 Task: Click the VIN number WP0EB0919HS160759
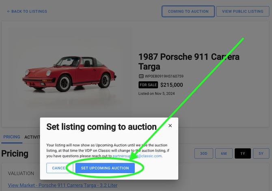[x=164, y=76]
